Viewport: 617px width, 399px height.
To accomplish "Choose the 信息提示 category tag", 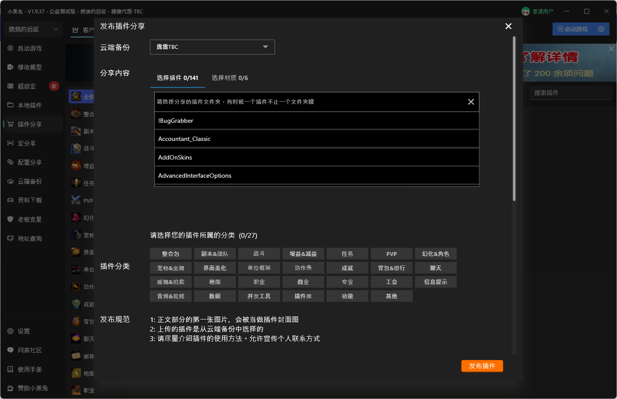I will click(436, 282).
